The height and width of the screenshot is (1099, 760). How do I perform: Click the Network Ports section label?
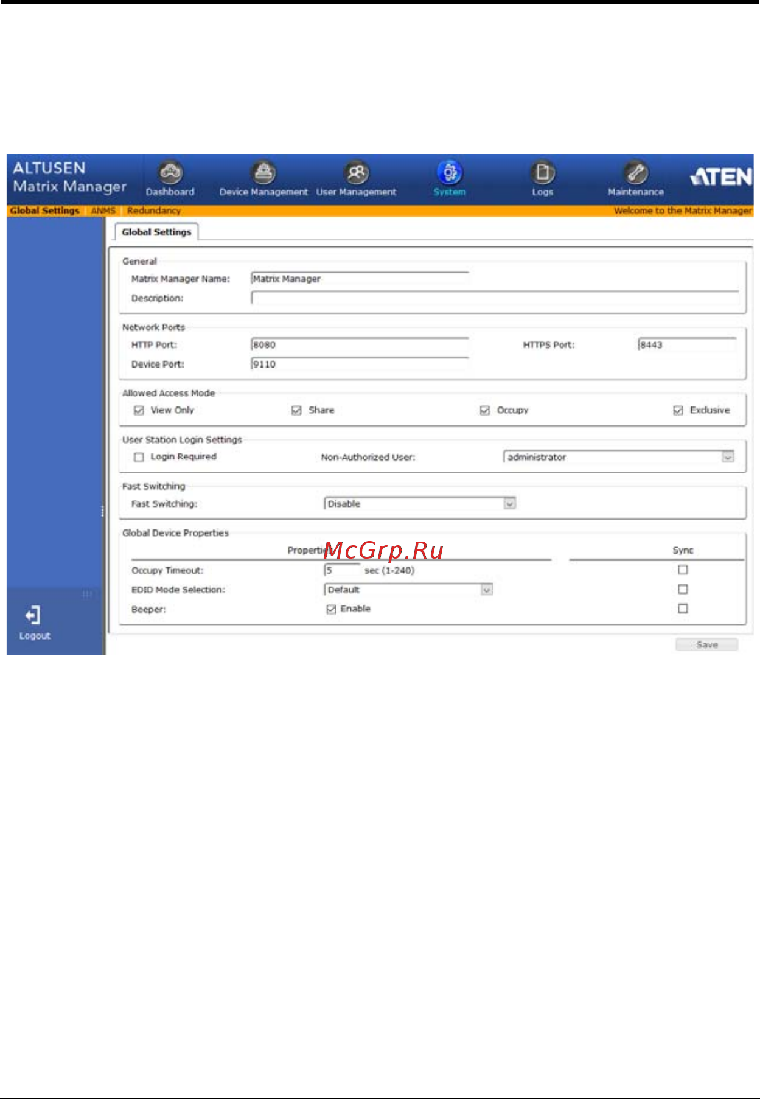click(153, 327)
